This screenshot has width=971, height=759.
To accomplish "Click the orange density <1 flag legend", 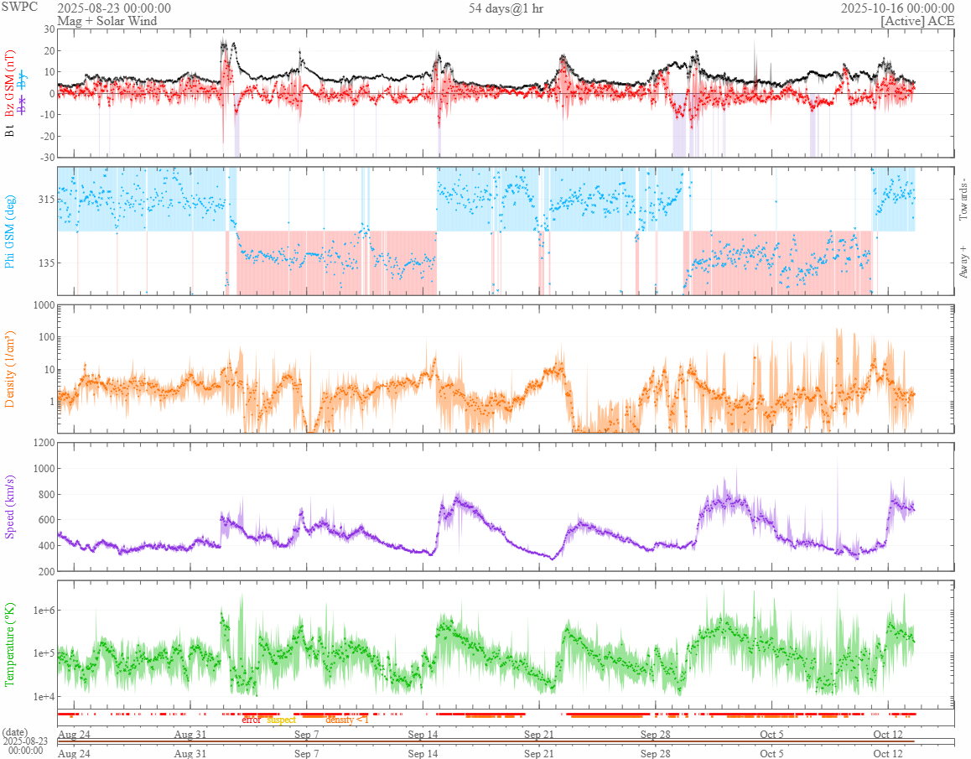I will pos(347,720).
